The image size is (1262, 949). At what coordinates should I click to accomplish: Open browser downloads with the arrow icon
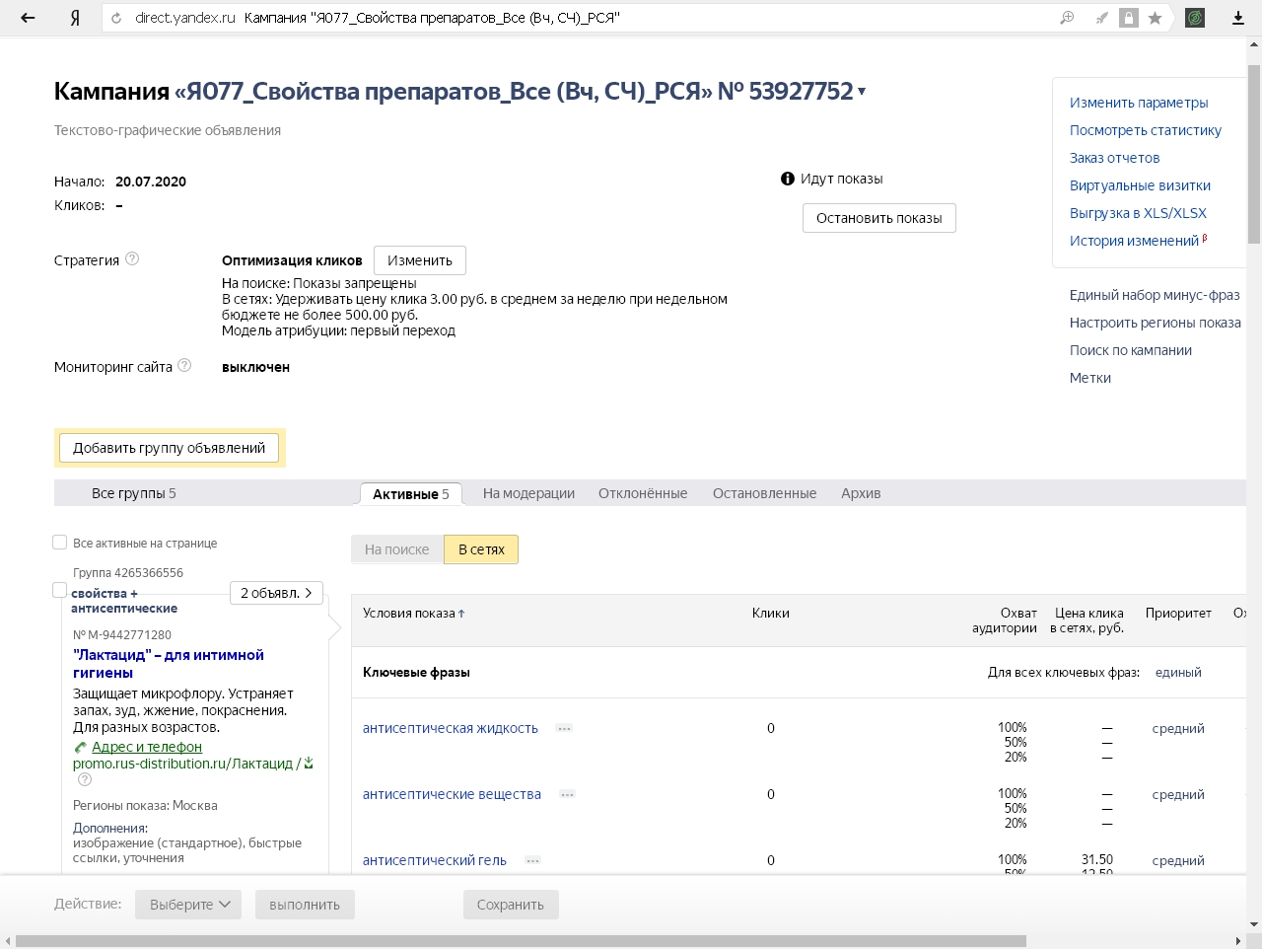[x=1238, y=18]
